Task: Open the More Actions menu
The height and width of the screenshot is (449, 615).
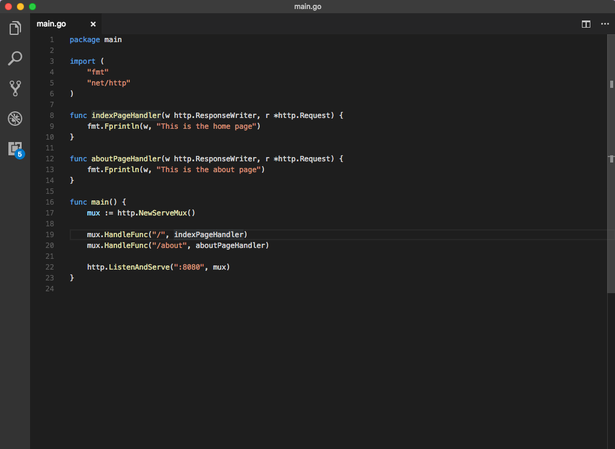Action: pos(605,24)
